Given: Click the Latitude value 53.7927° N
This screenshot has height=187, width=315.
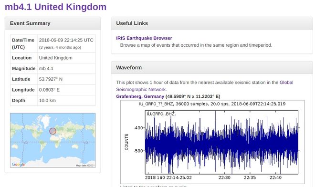Looking at the screenshot, I should click(51, 79).
